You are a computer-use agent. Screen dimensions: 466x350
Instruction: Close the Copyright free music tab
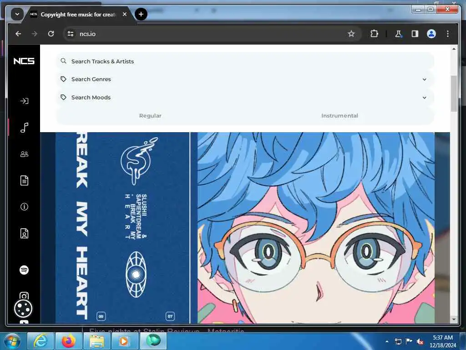pos(125,14)
